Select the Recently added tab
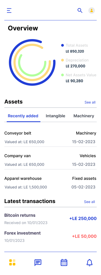101x275 pixels. click(23, 116)
